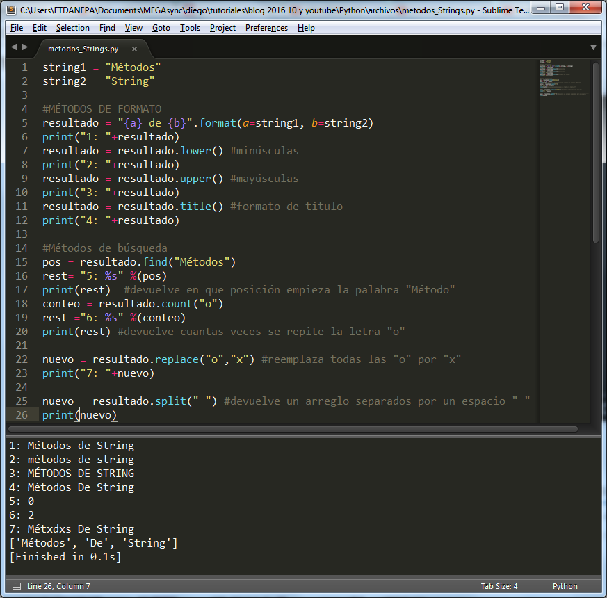607x598 pixels.
Task: Click output line "2: métodos de string"
Action: (72, 460)
